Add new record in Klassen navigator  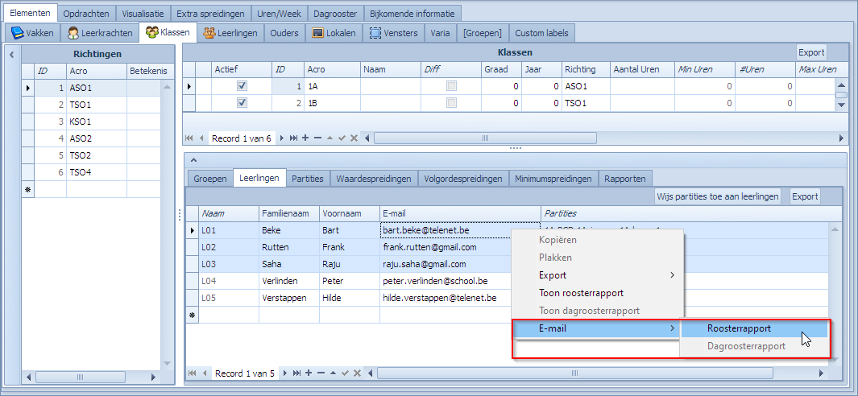305,138
